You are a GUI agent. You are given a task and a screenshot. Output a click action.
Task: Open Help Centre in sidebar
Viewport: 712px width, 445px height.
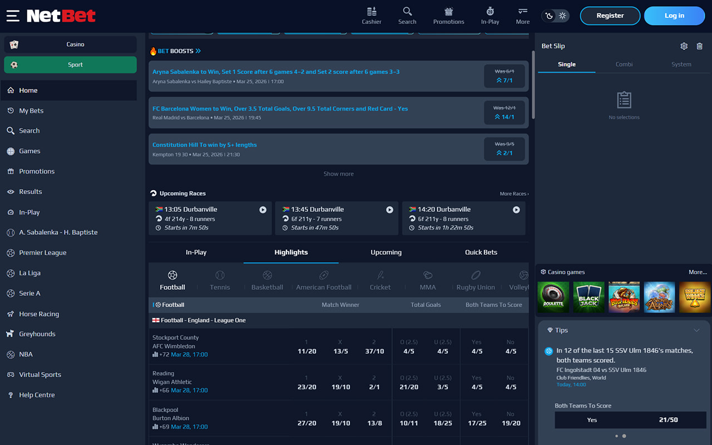click(x=68, y=395)
